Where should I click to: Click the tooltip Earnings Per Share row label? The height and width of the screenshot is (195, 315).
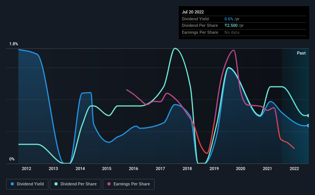pos(200,32)
